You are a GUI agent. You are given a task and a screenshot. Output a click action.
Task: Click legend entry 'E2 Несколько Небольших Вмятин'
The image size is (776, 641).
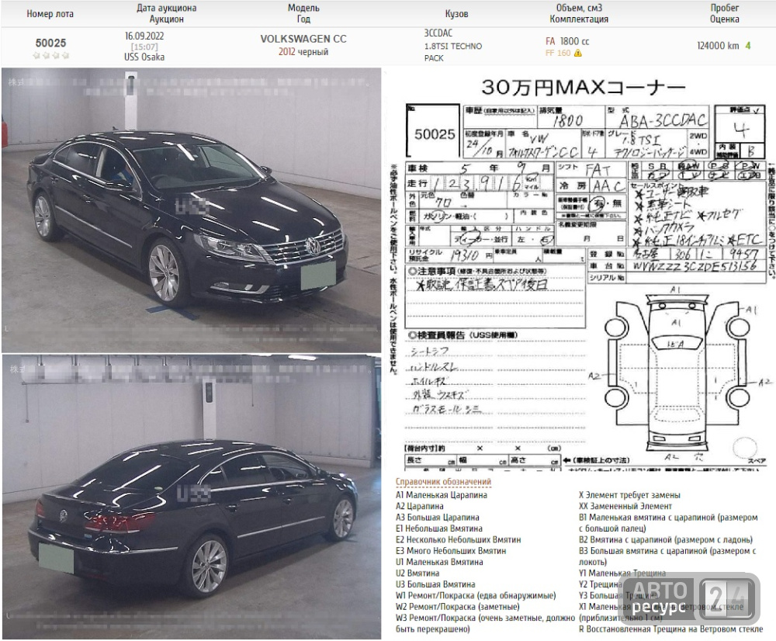(x=458, y=539)
